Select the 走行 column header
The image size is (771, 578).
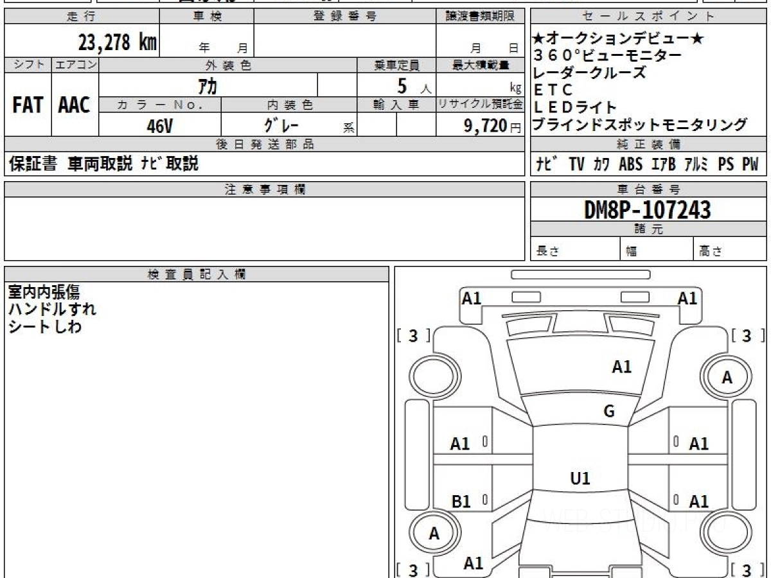click(x=82, y=17)
